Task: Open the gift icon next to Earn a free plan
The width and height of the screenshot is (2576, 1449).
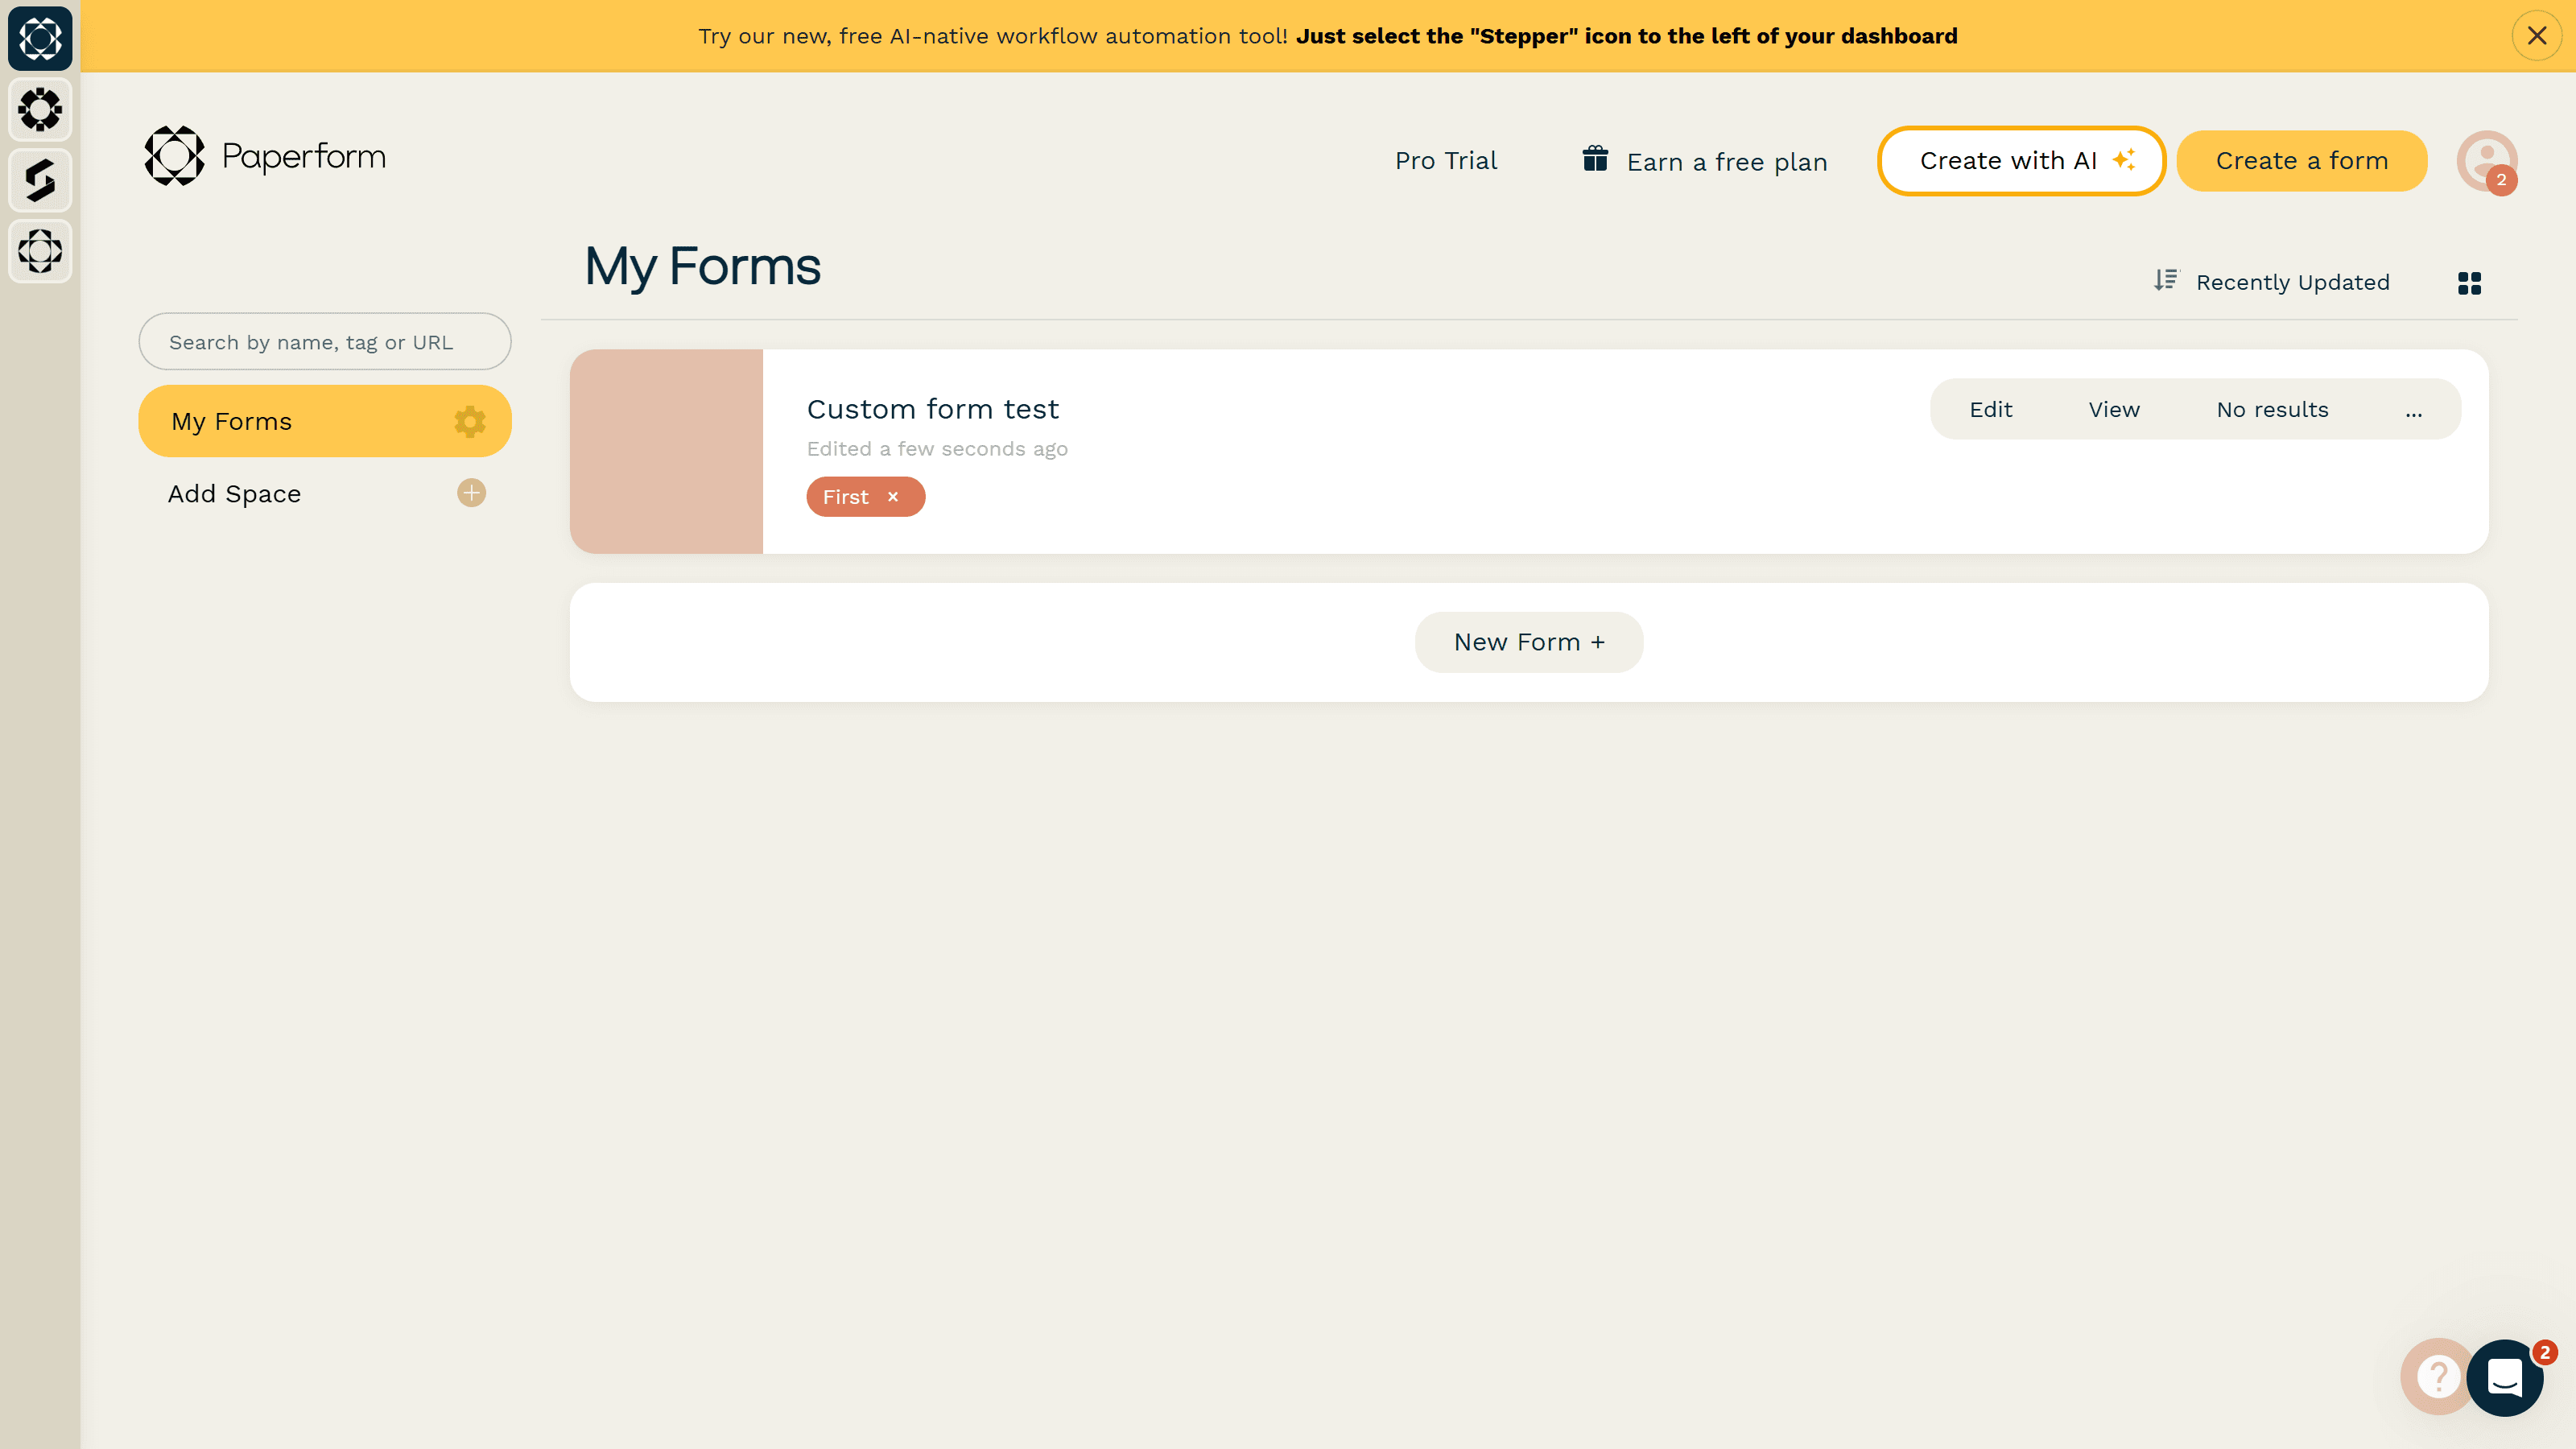Action: (1596, 160)
